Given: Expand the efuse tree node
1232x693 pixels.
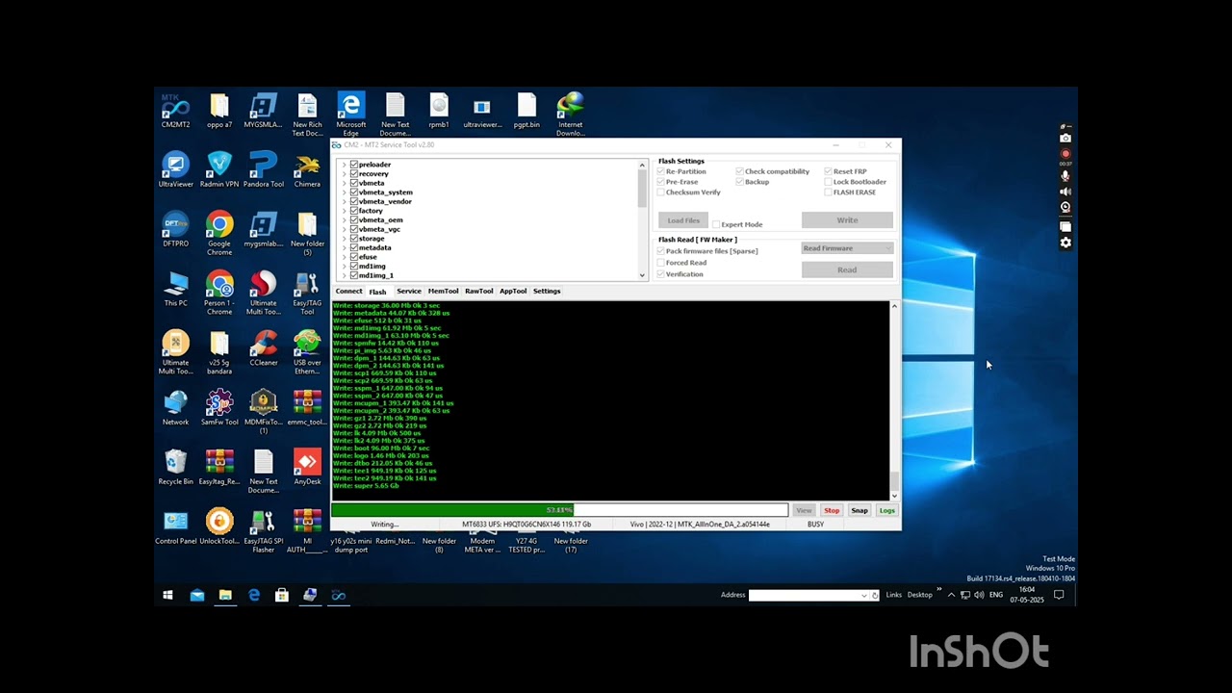Looking at the screenshot, I should click(x=345, y=257).
